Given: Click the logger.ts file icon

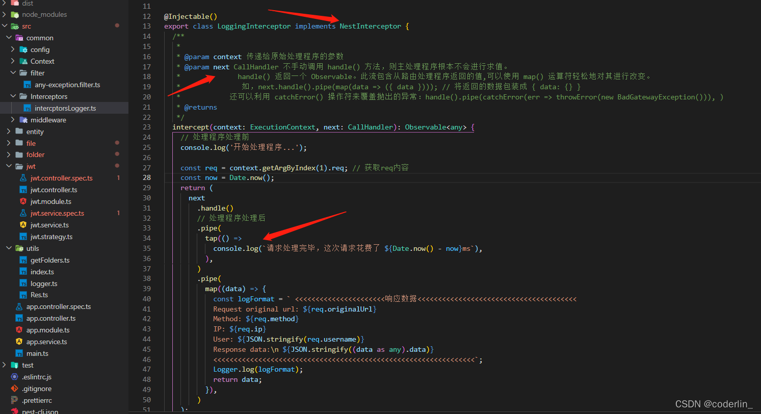Looking at the screenshot, I should tap(23, 283).
